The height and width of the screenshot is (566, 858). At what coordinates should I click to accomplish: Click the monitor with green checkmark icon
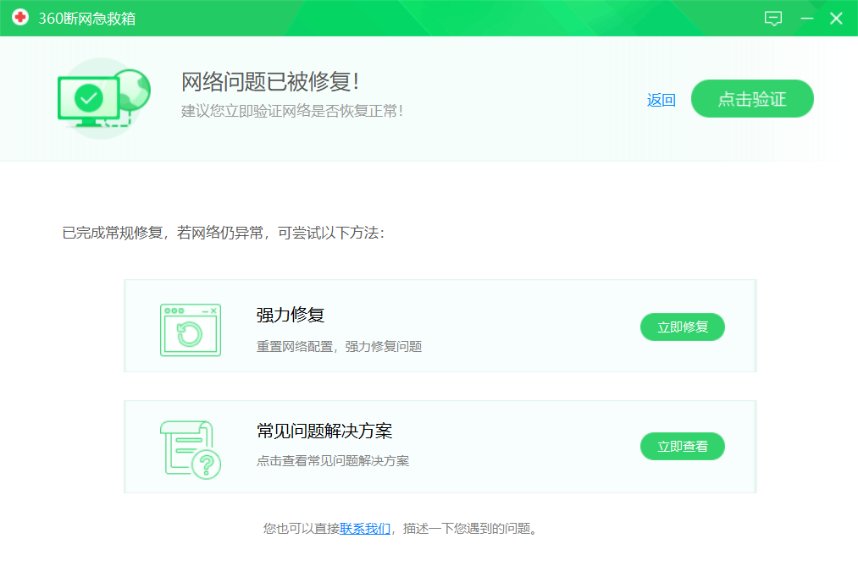point(88,100)
